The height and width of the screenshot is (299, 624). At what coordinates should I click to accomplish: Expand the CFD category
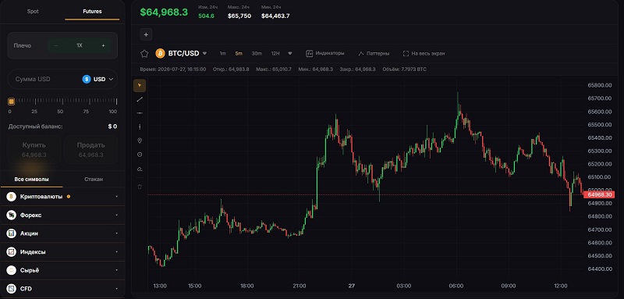coord(116,289)
